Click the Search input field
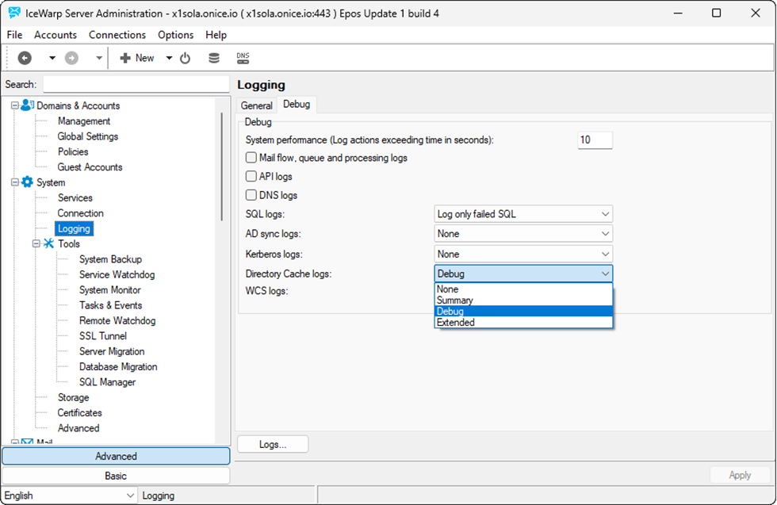 [136, 84]
